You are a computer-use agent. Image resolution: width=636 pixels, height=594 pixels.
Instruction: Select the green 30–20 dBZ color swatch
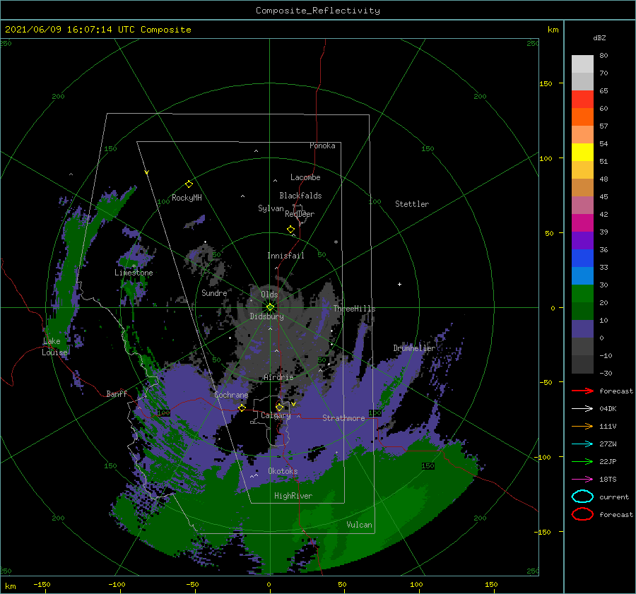(x=582, y=294)
